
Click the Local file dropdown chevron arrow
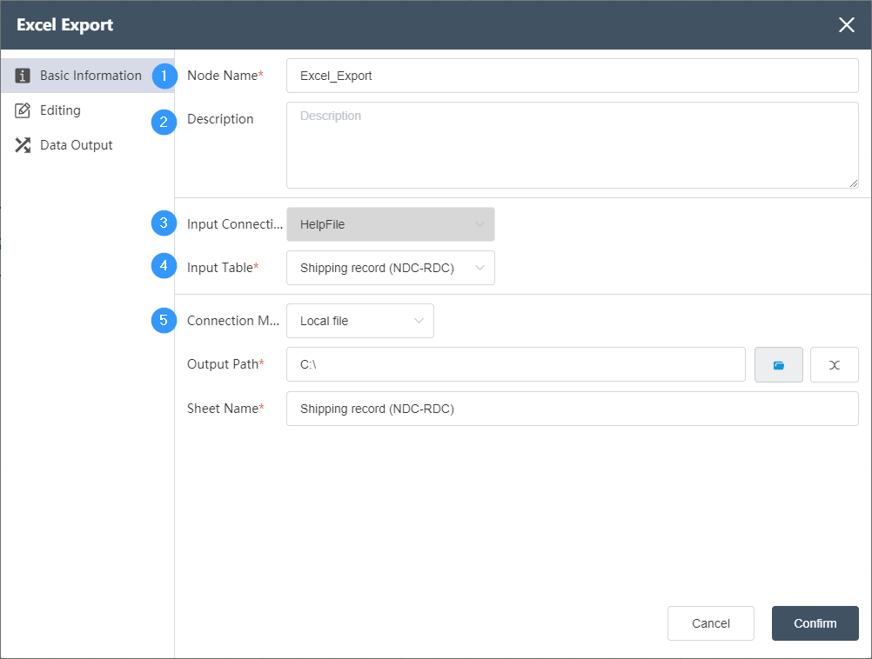pyautogui.click(x=419, y=321)
